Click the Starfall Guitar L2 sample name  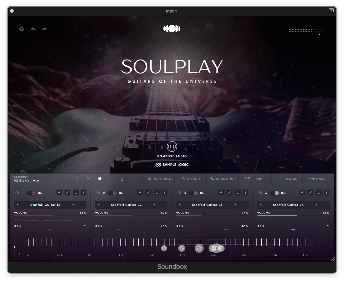[x=126, y=205]
